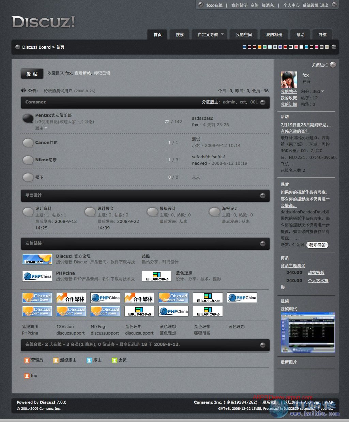The height and width of the screenshot is (422, 349).
Task: Click the Discuz! logo at top left
Action: coord(44,22)
